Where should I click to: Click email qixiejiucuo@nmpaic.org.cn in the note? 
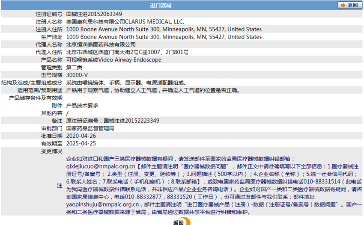(101, 166)
